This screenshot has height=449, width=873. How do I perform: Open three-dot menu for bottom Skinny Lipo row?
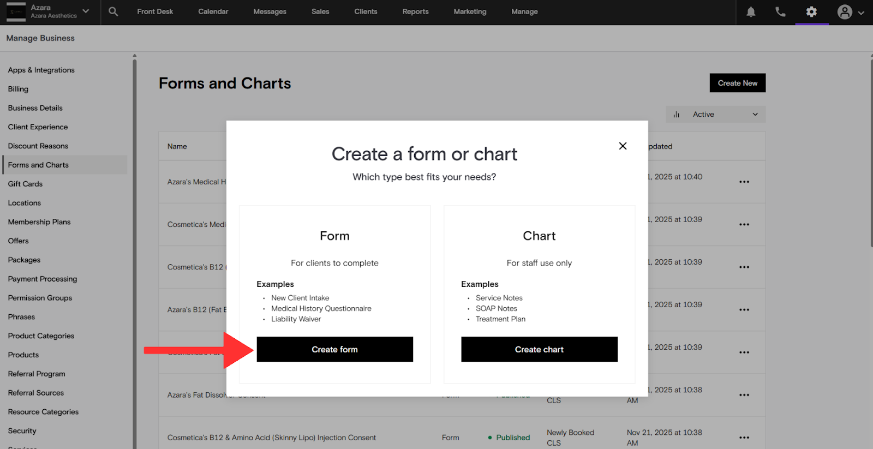click(x=744, y=438)
